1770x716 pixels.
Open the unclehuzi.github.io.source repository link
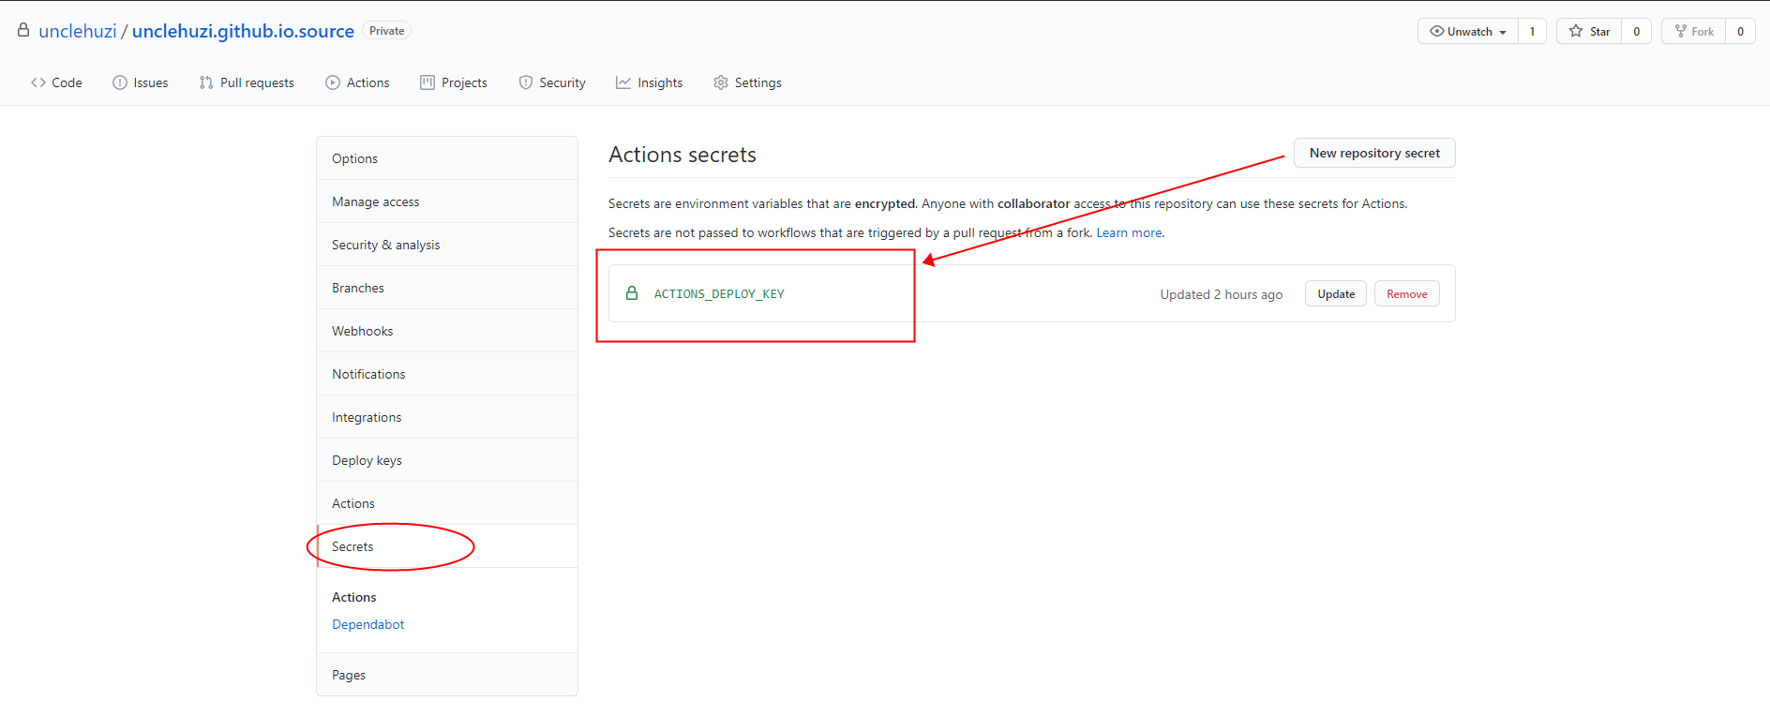[x=243, y=31]
